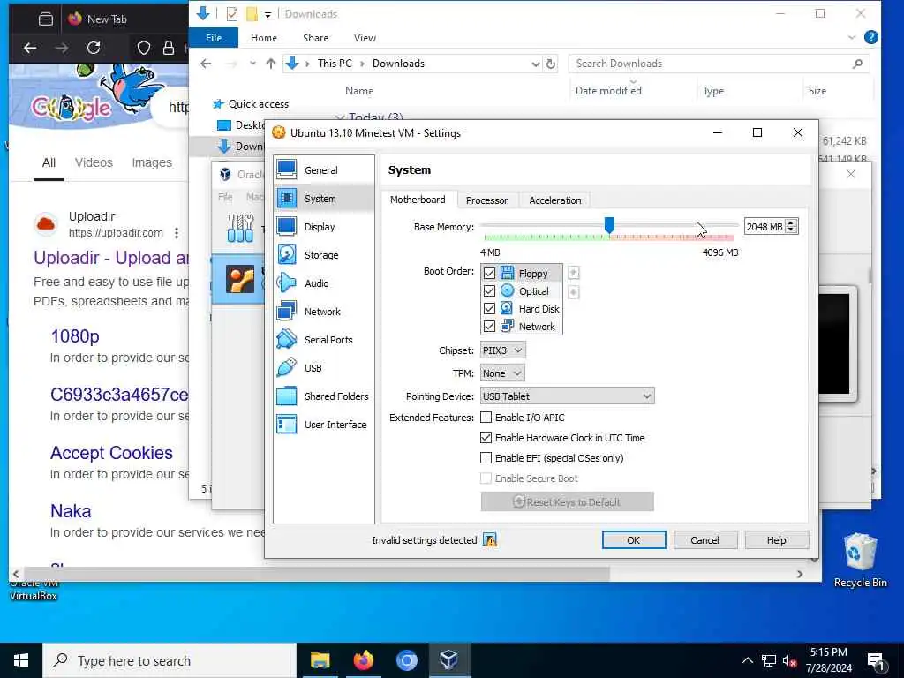The height and width of the screenshot is (678, 904).
Task: Select Optical disc icon in boot order
Action: click(x=507, y=291)
